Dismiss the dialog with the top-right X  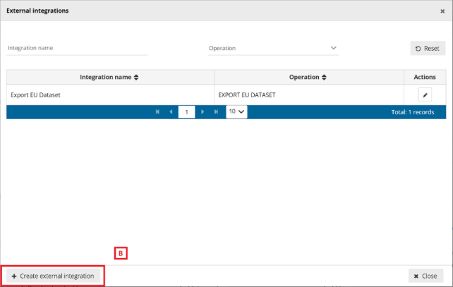[442, 11]
